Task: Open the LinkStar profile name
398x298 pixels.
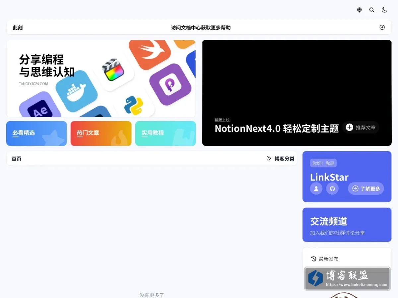Action: click(329, 177)
